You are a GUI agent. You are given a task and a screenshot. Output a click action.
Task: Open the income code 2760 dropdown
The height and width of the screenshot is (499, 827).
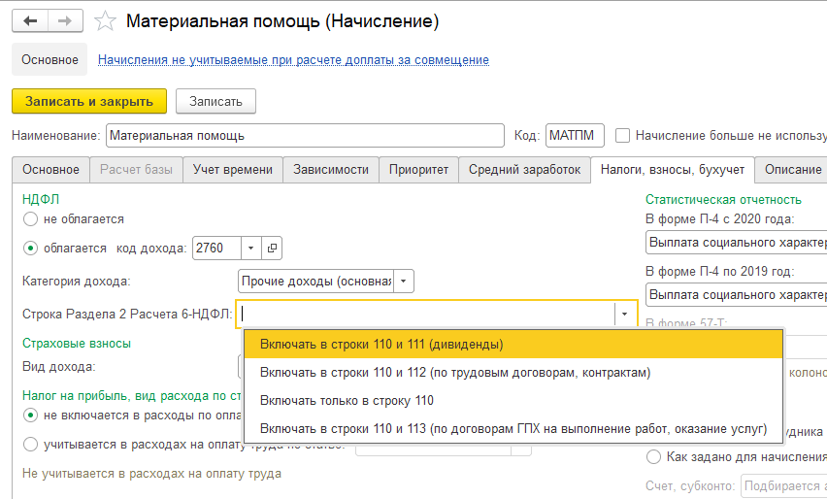pyautogui.click(x=250, y=248)
